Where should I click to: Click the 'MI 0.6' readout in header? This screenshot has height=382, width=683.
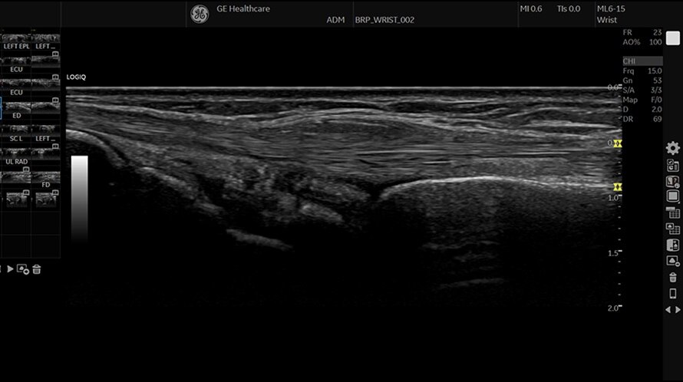click(x=531, y=8)
